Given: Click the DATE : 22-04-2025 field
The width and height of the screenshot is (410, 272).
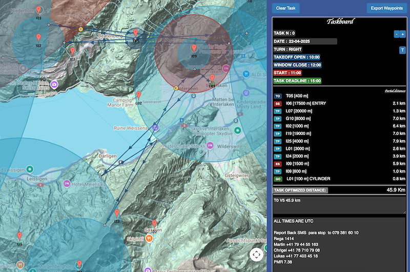Looking at the screenshot, I should 305,42.
